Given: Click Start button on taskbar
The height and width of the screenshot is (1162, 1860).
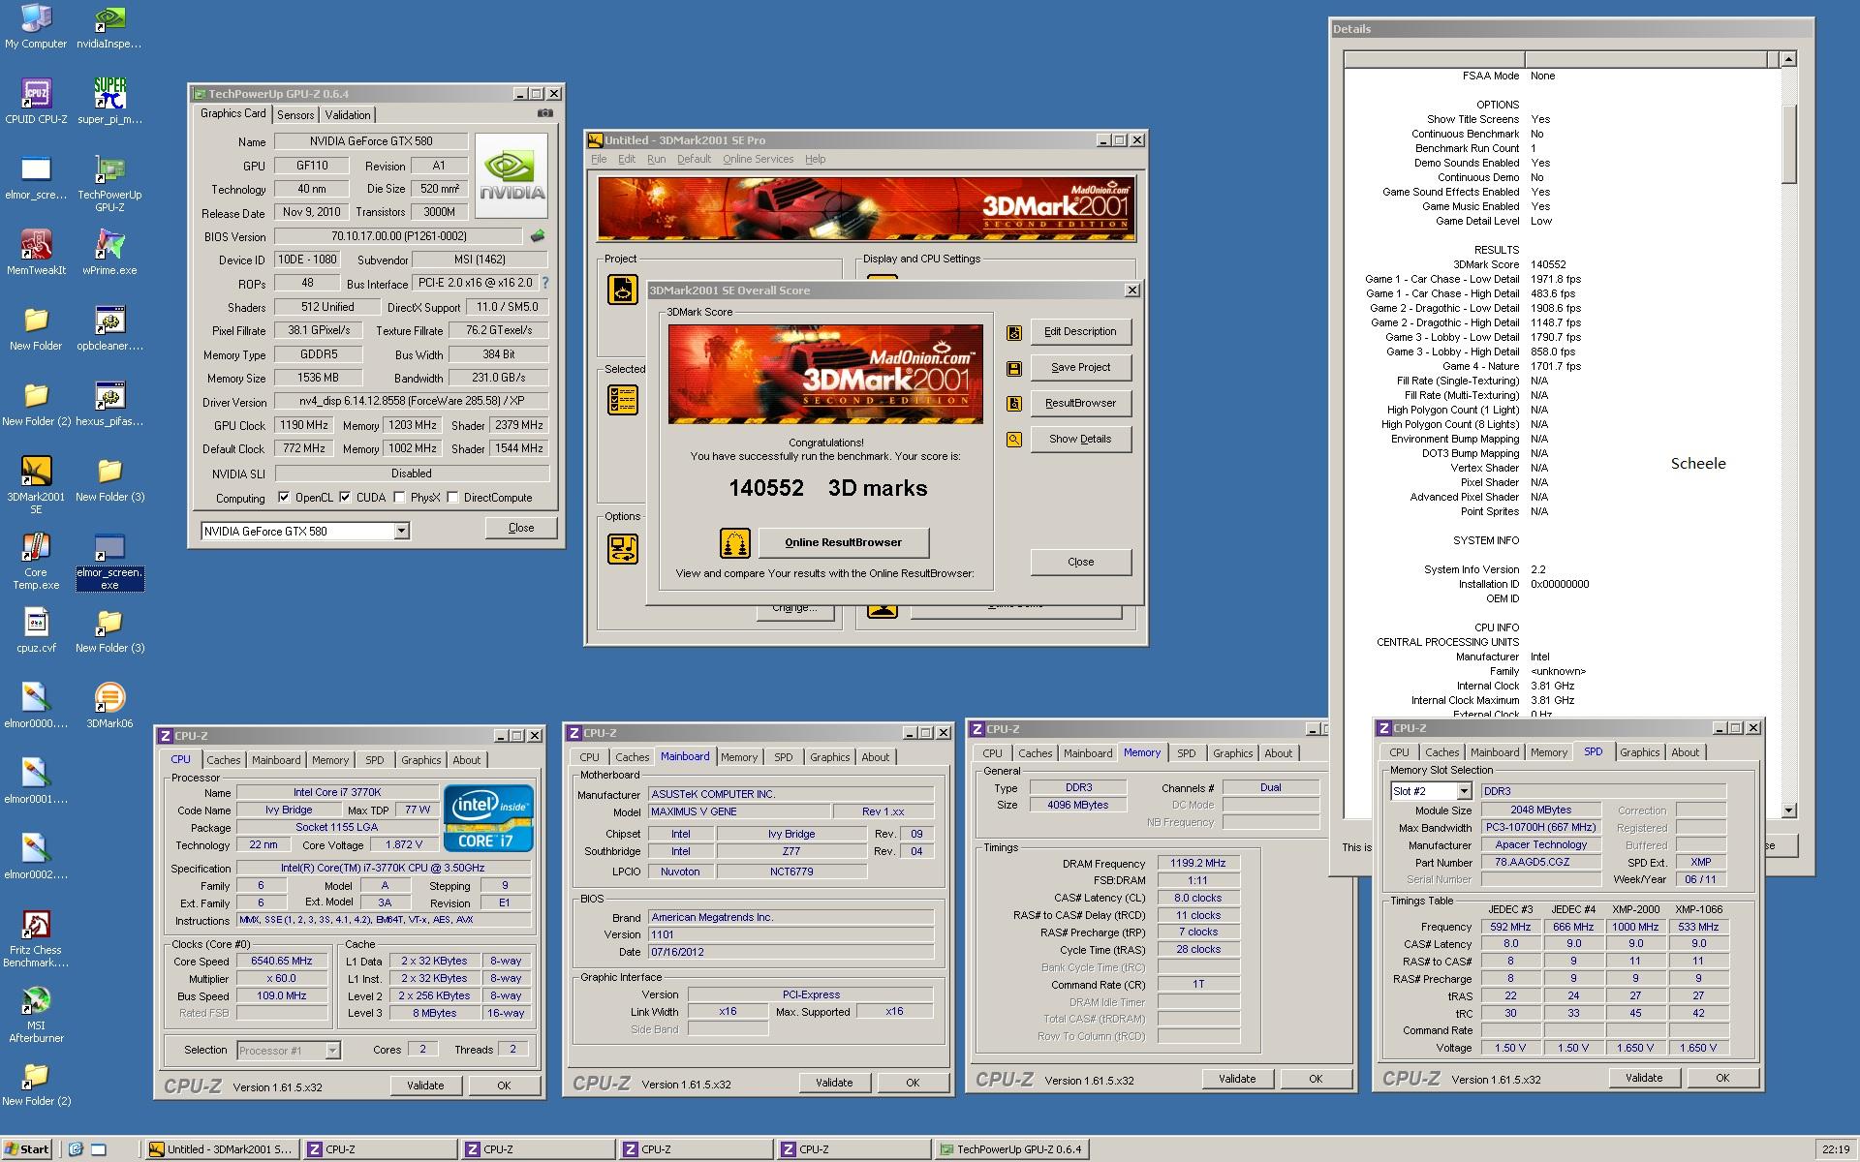Looking at the screenshot, I should 27,1149.
